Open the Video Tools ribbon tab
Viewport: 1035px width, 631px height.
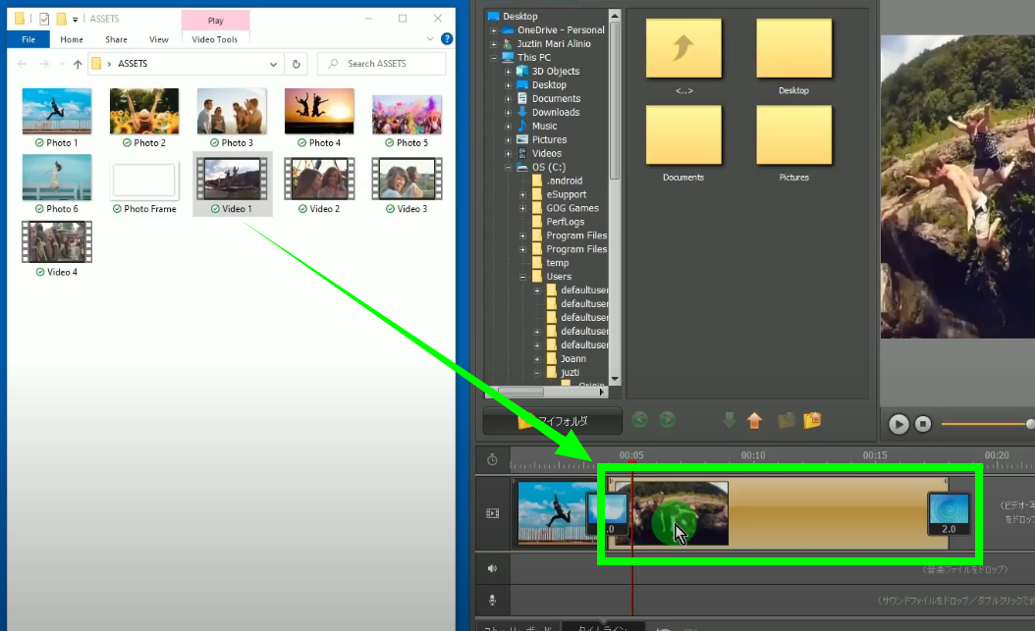point(215,39)
